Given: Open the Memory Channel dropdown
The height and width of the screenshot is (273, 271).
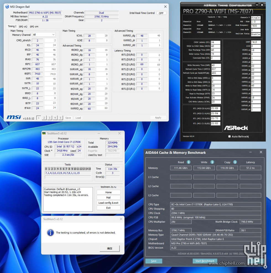Looking at the screenshot, I should [44, 35].
